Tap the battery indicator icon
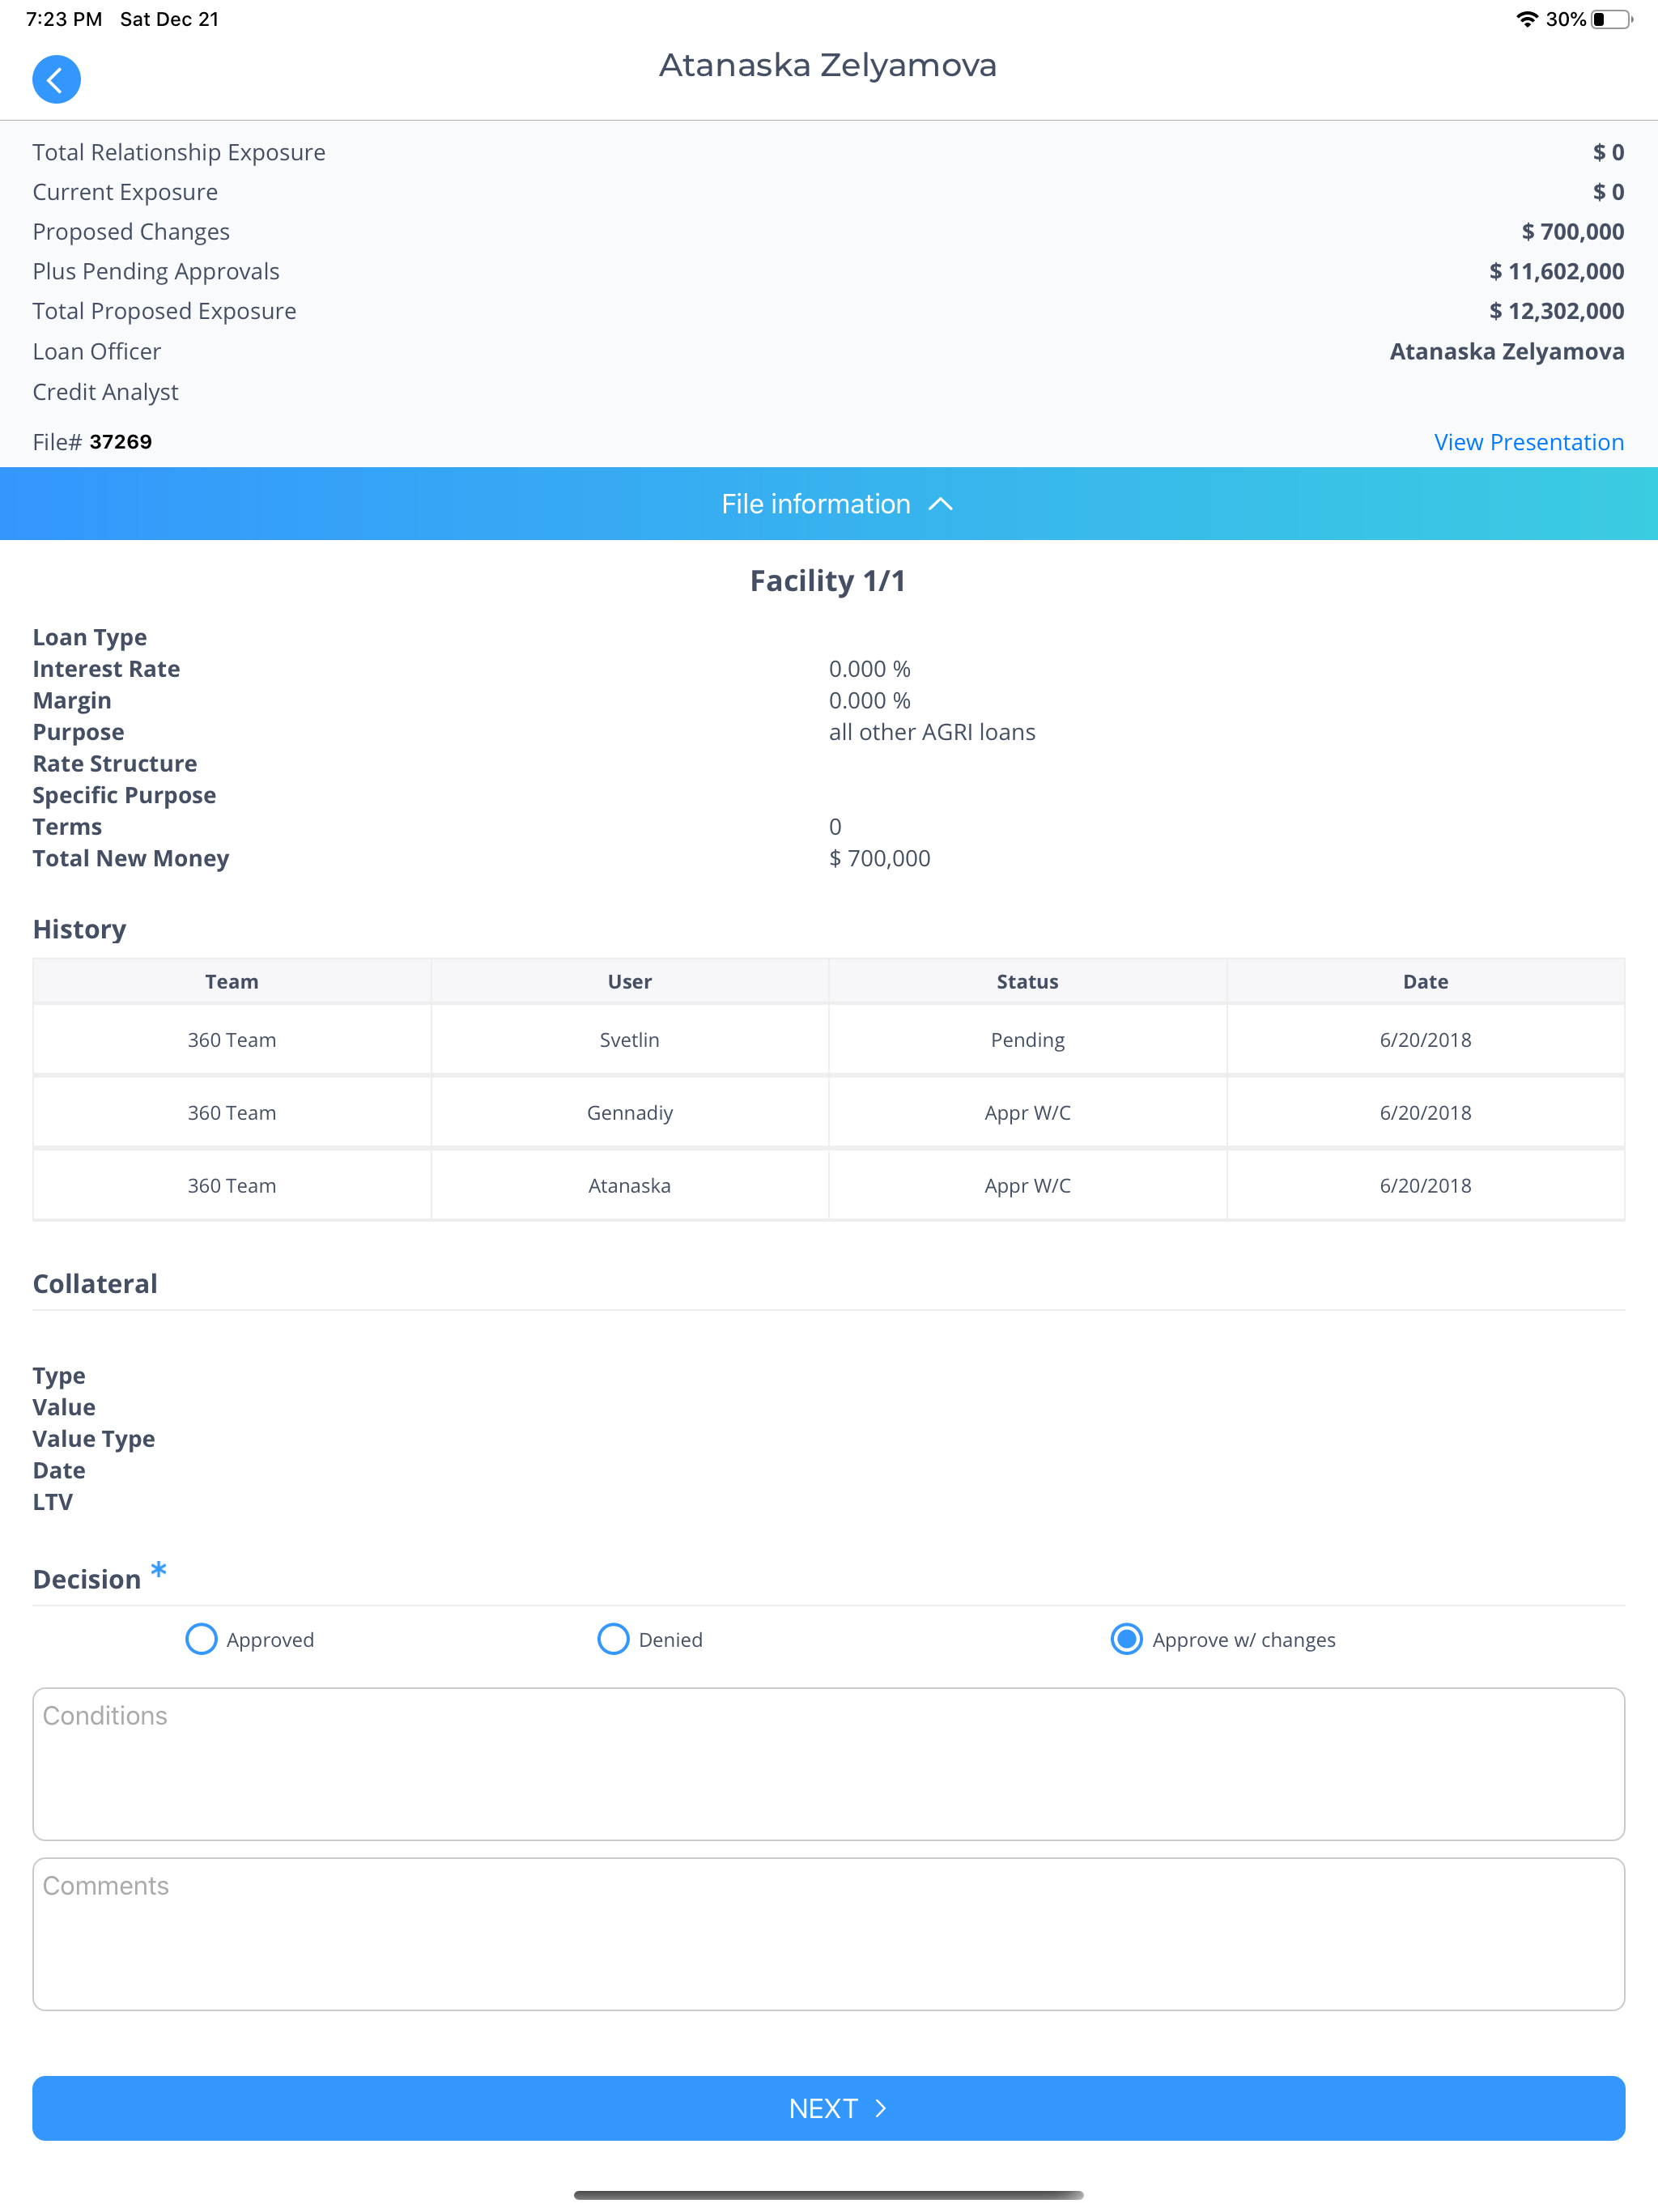Screen dimensions: 1658x2212 pyautogui.click(x=1611, y=19)
